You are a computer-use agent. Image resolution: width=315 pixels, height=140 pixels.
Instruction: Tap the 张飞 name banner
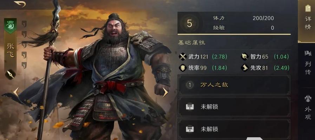click(x=11, y=50)
